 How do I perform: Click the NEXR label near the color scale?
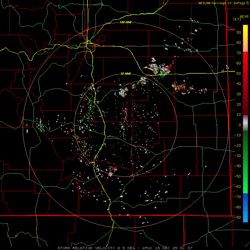[x=244, y=17]
